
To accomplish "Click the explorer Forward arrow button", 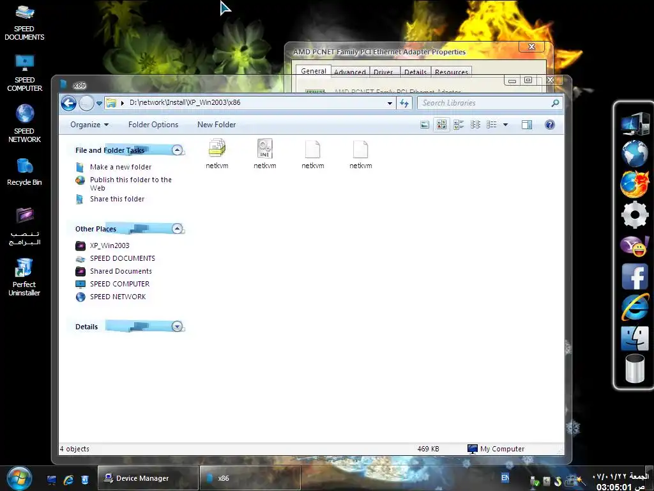I will [86, 103].
